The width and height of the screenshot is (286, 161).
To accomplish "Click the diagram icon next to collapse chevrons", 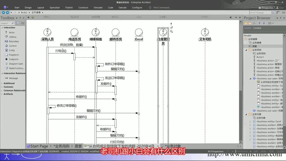I will coord(33,17).
